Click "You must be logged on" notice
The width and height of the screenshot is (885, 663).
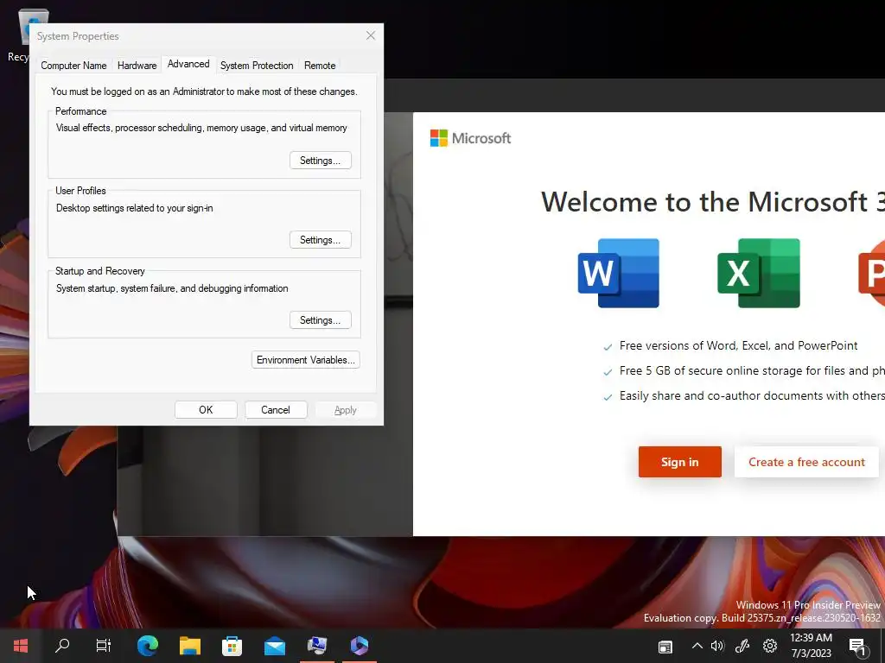[204, 92]
